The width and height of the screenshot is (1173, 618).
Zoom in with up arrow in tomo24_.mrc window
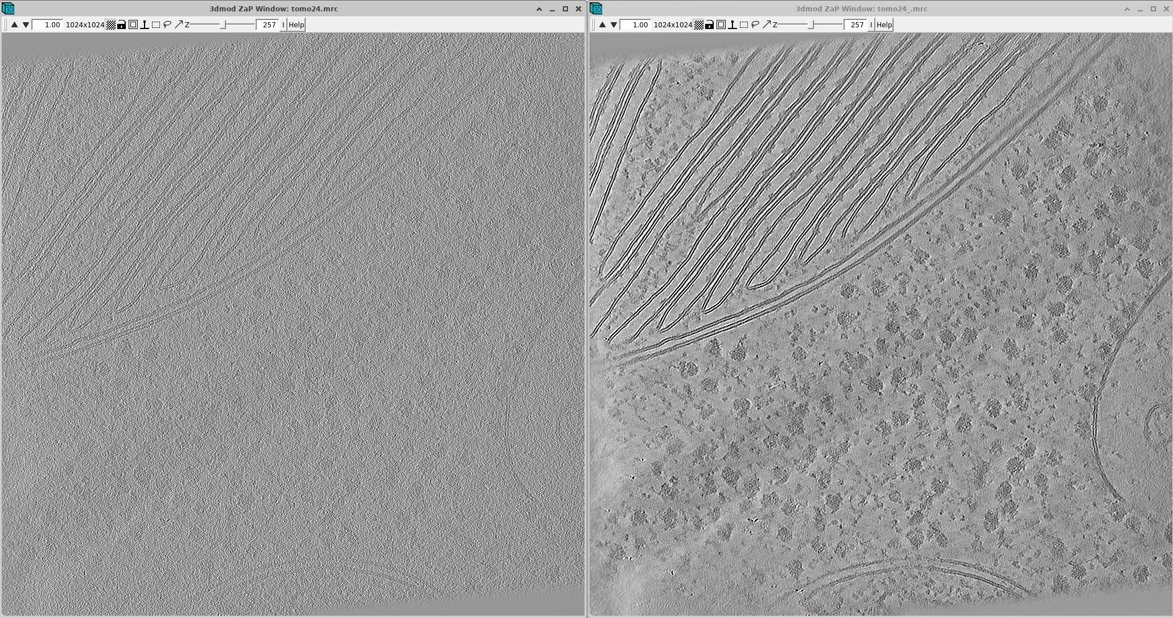pyautogui.click(x=603, y=24)
